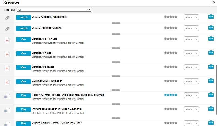Share Botstiber Fact Sheets
This screenshot has width=217, height=126.
pos(189,39)
